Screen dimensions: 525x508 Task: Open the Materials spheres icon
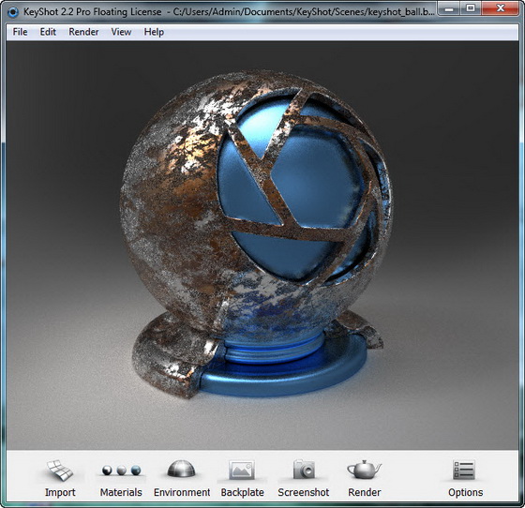(x=121, y=471)
